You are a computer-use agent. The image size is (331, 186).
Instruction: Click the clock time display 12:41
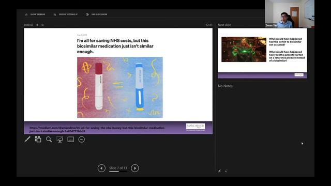(209, 25)
